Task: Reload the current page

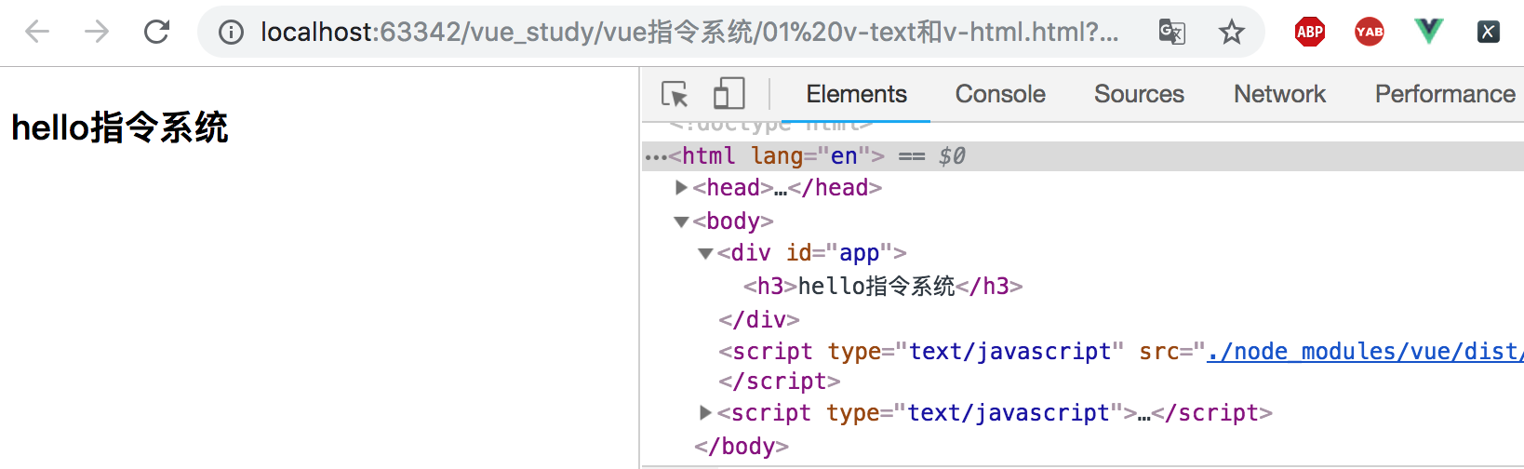Action: [156, 32]
